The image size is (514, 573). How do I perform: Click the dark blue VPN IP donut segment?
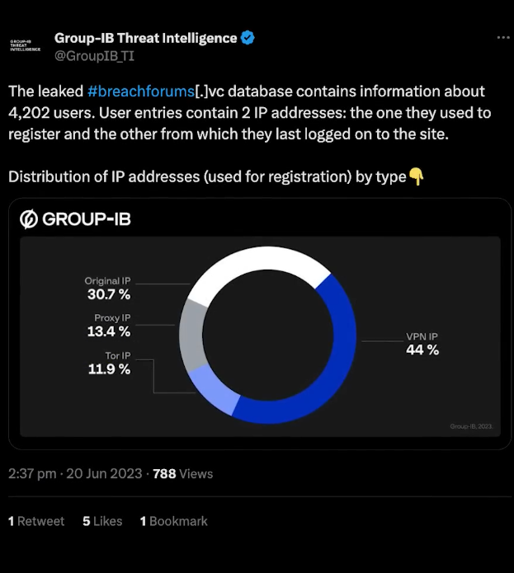328,363
